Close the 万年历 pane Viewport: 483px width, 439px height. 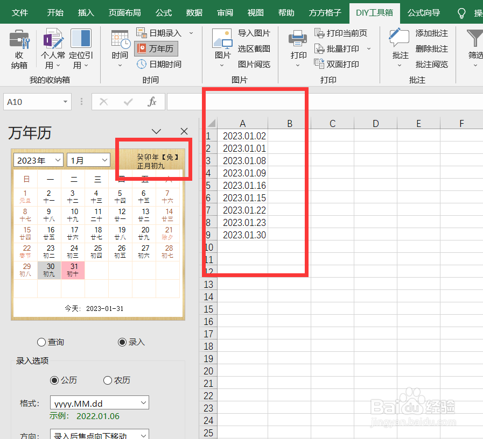[184, 131]
